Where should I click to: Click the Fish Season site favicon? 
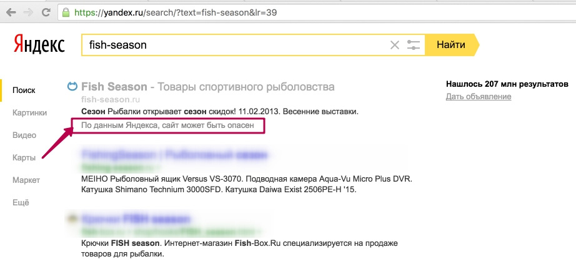(72, 87)
